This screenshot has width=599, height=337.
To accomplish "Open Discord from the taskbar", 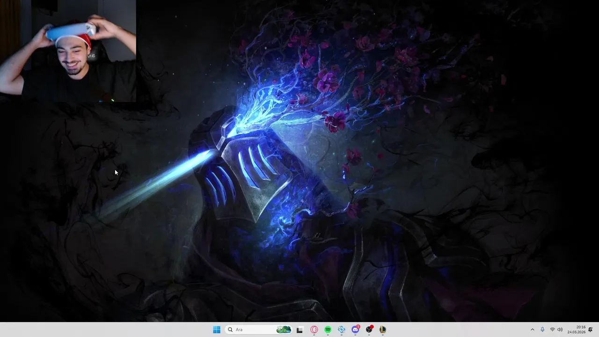I will [x=355, y=330].
